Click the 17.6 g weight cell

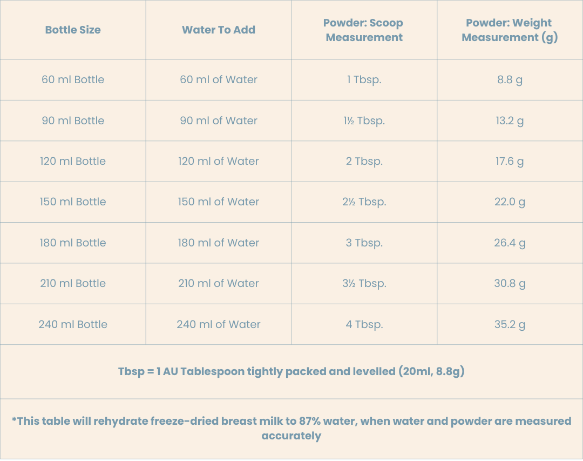coord(510,161)
